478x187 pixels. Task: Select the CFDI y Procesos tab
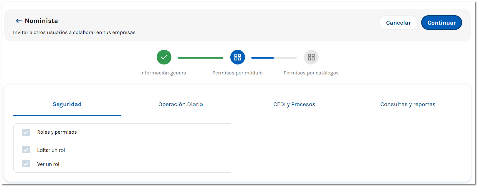294,104
